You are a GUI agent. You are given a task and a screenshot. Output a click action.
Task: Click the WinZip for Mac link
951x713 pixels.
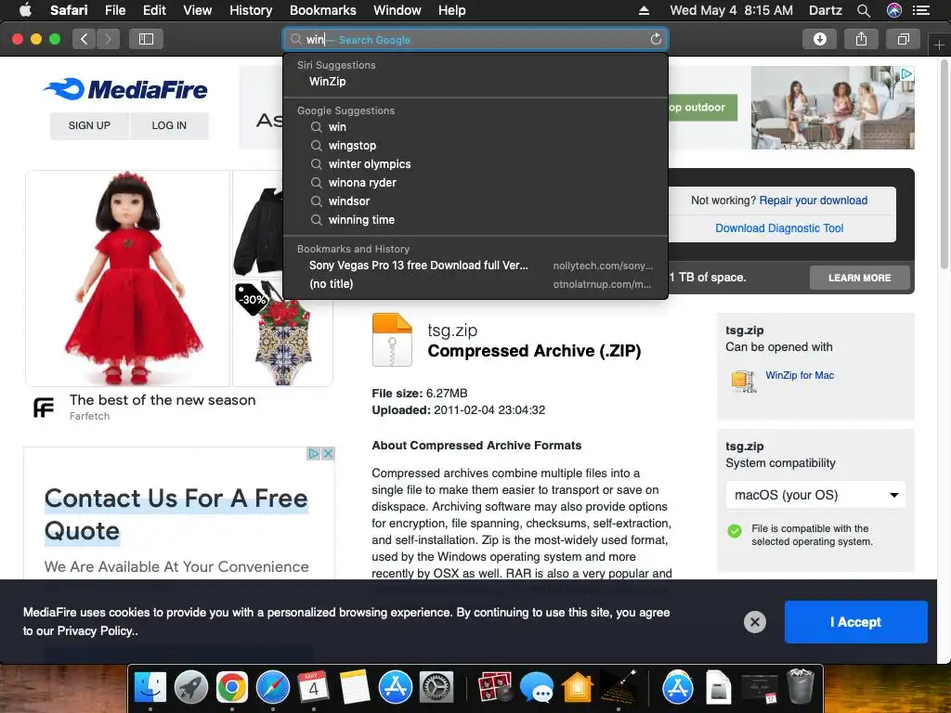pos(800,375)
